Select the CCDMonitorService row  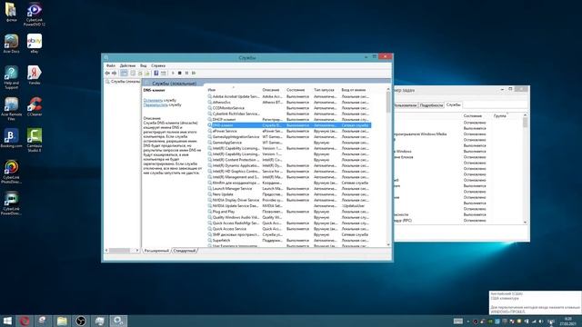(289, 108)
